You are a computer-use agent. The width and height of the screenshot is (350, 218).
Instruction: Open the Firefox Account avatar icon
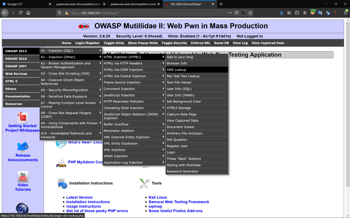pyautogui.click(x=305, y=13)
